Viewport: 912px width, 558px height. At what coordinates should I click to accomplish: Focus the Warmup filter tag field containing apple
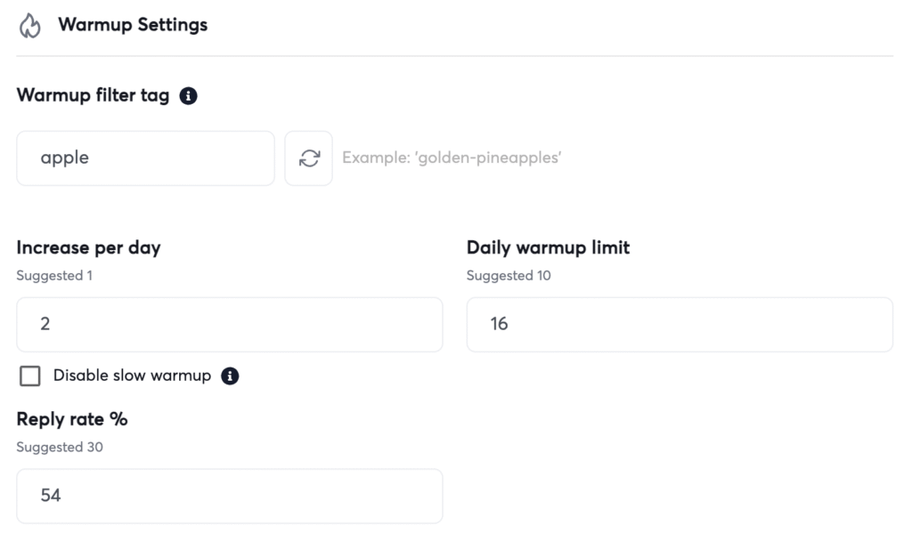pyautogui.click(x=145, y=158)
